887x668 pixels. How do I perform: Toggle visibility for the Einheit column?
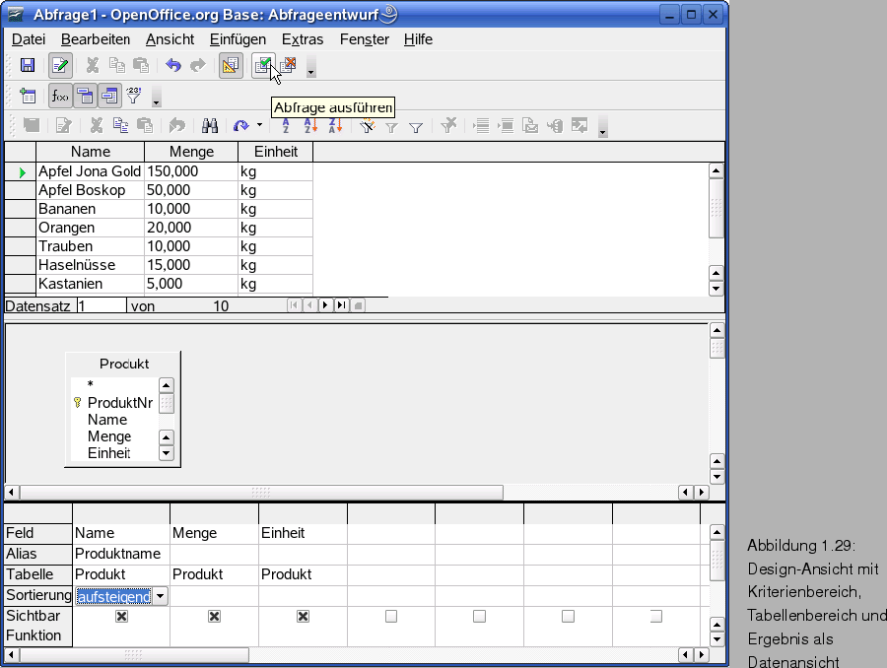[303, 617]
